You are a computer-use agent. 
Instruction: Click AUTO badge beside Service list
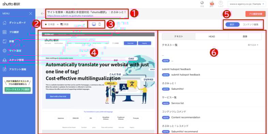166,103
